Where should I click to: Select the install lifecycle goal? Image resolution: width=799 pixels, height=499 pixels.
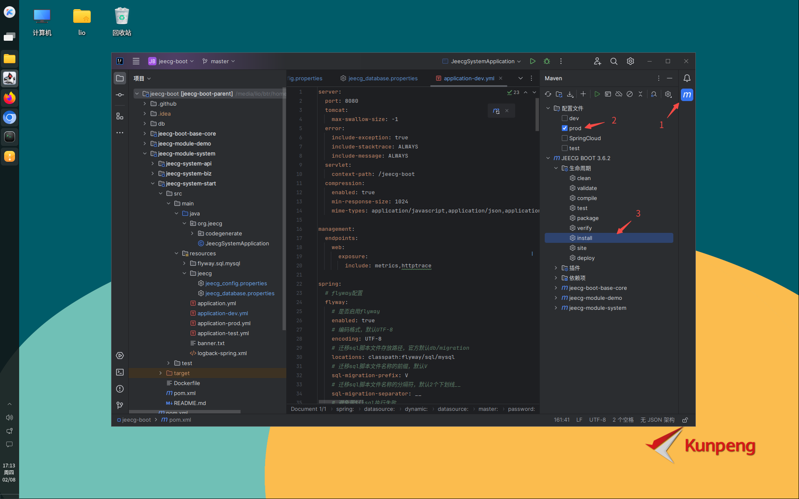[x=609, y=238]
